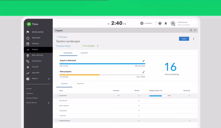
Task: Edit the Actual vs Estimated pencil icon
Action: [x=144, y=61]
